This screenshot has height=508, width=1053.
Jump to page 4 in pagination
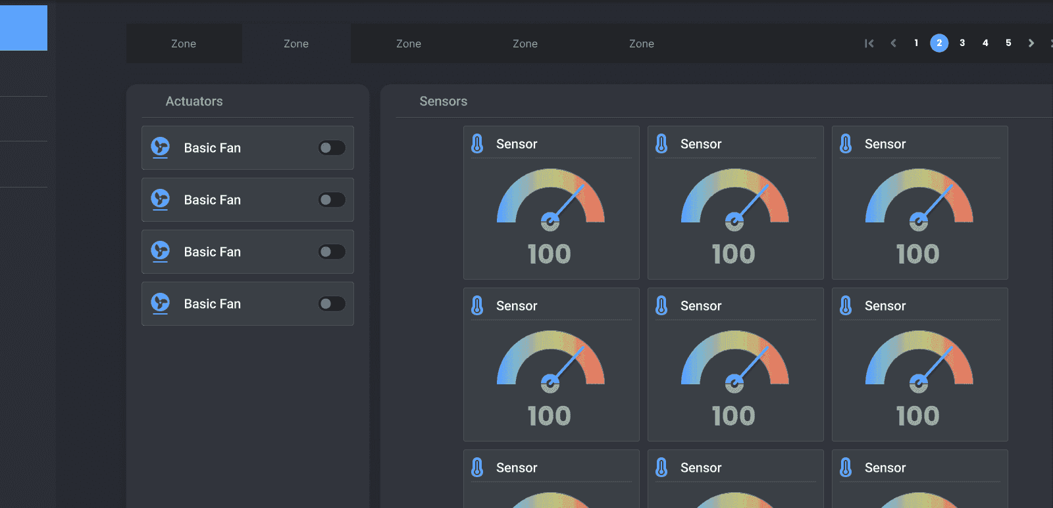pos(985,43)
